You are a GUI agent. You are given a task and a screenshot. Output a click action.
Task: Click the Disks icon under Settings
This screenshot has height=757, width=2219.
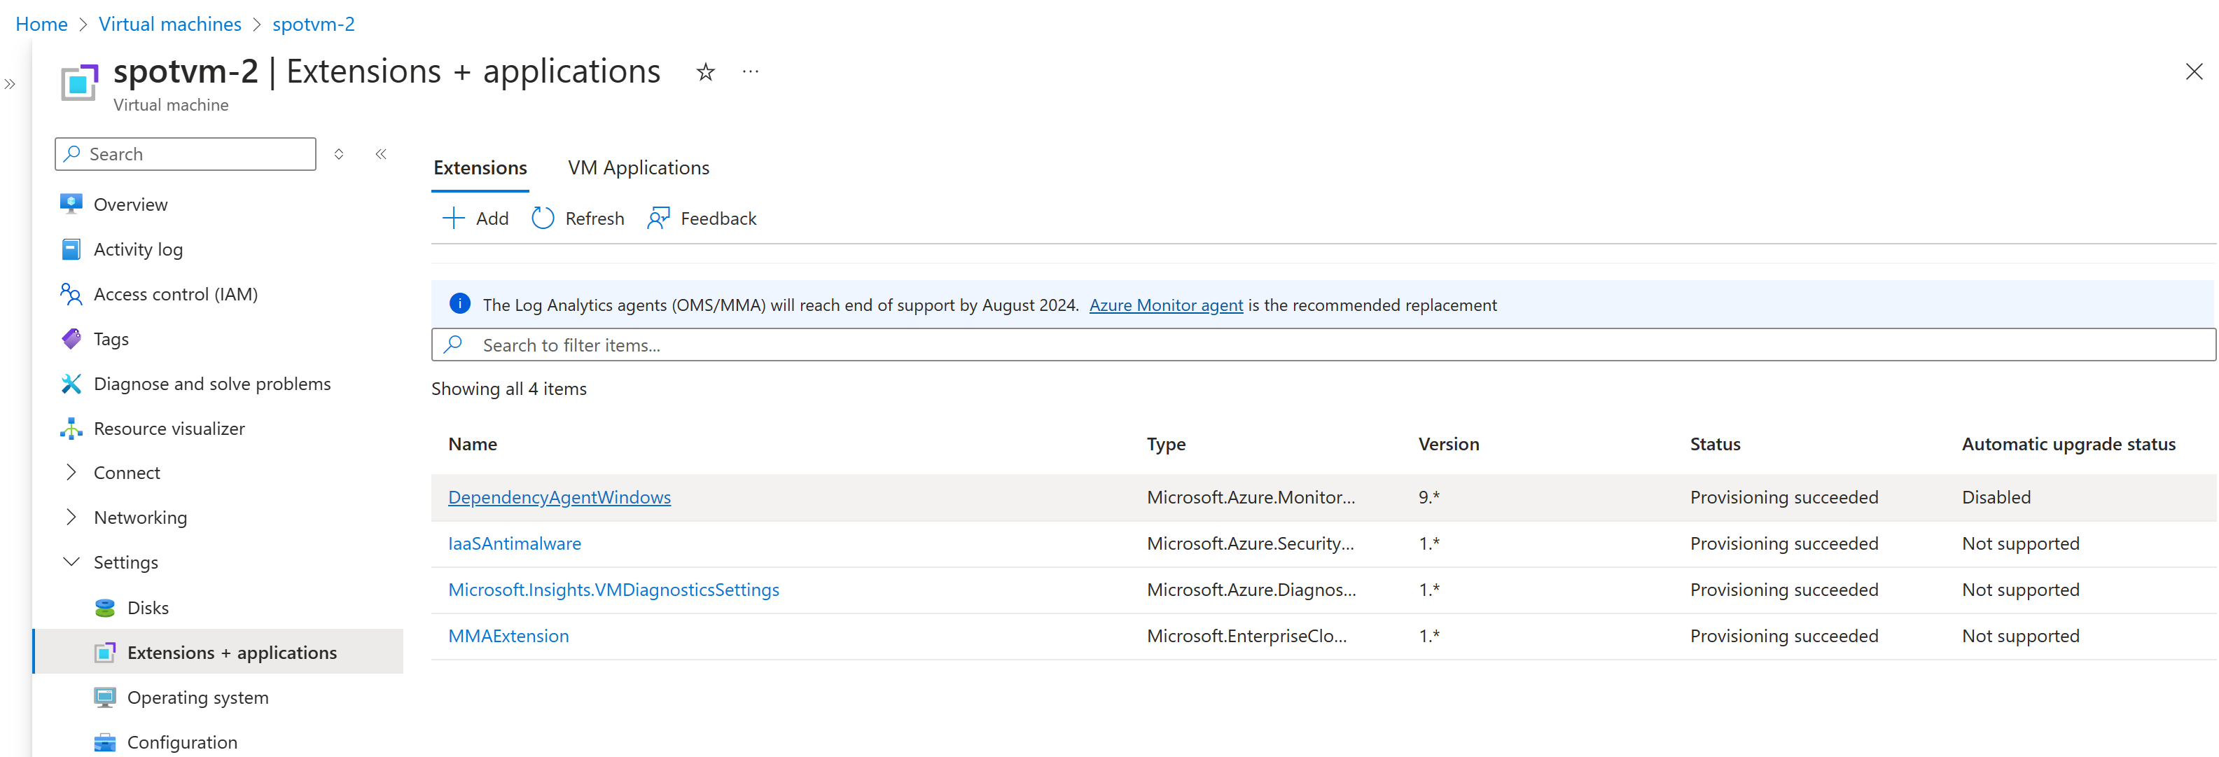click(104, 607)
